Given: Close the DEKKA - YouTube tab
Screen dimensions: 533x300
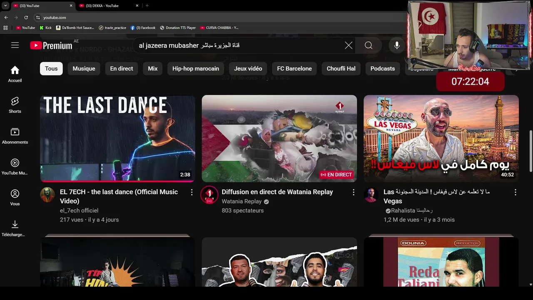Looking at the screenshot, I should point(137,6).
